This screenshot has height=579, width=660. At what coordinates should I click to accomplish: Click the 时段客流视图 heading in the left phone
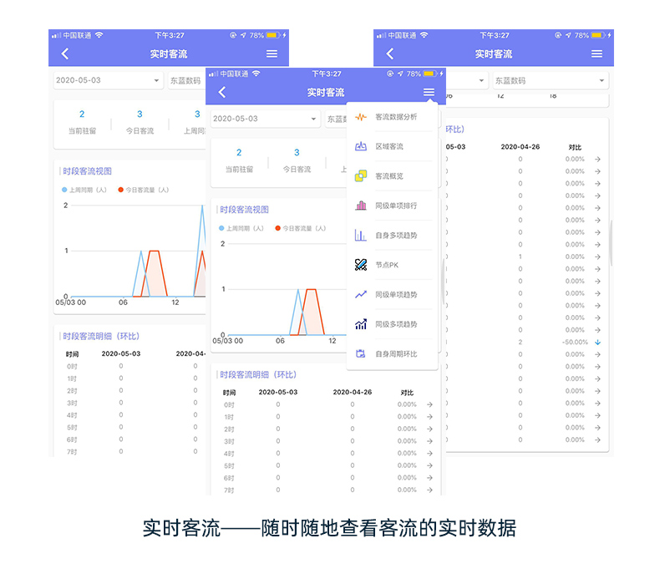click(87, 171)
